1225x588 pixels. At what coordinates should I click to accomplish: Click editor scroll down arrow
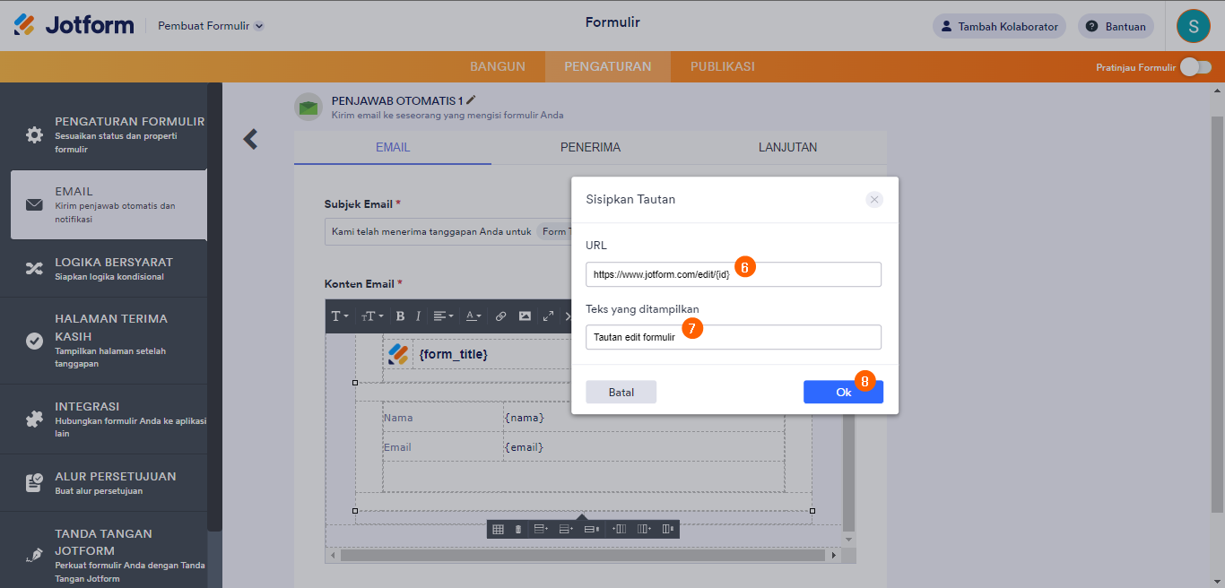click(849, 540)
